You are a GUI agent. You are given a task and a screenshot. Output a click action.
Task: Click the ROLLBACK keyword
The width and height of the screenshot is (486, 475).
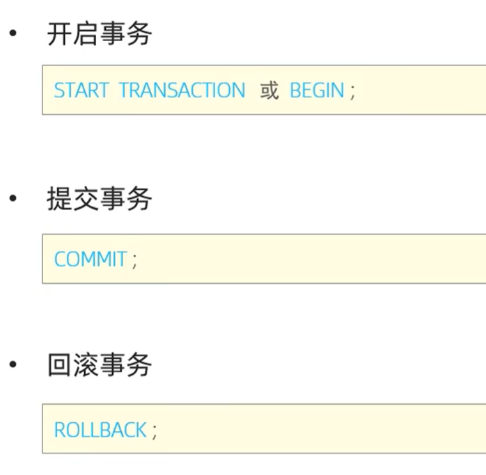(100, 429)
